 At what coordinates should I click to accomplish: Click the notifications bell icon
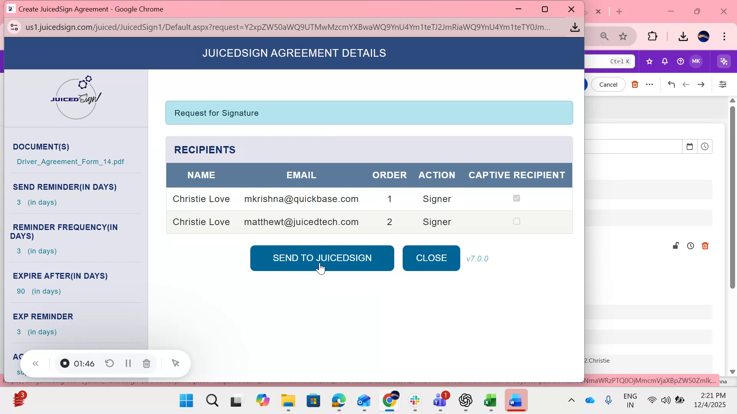pyautogui.click(x=664, y=61)
